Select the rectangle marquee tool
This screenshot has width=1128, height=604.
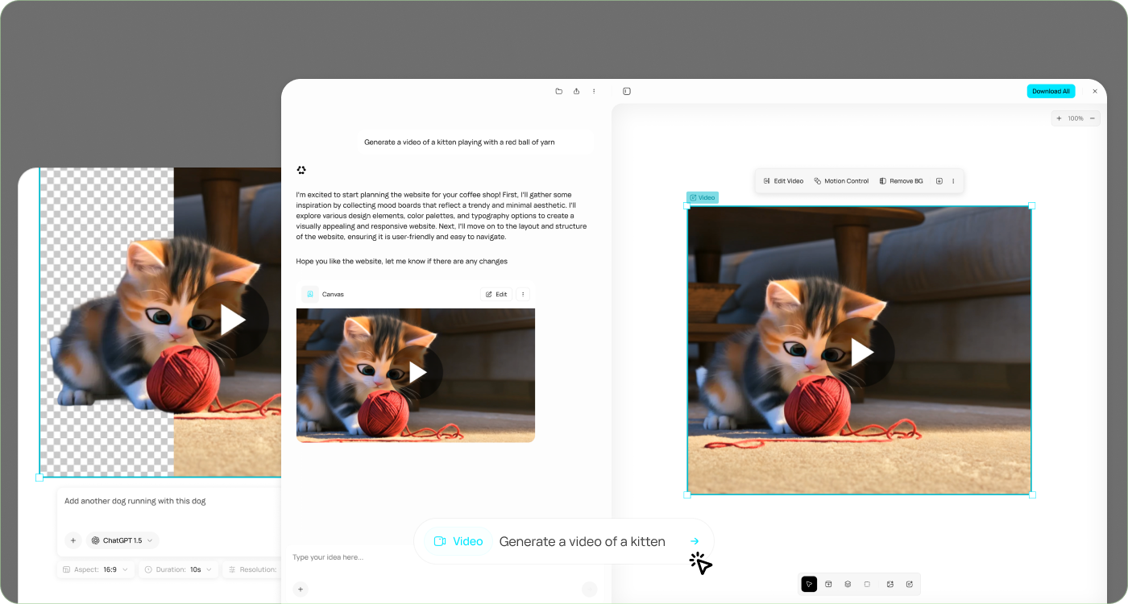(x=867, y=584)
